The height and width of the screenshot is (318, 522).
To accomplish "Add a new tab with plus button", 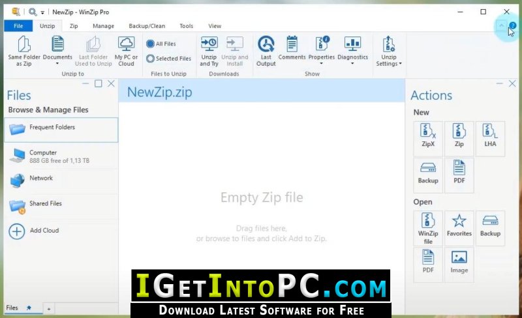I will tap(49, 309).
